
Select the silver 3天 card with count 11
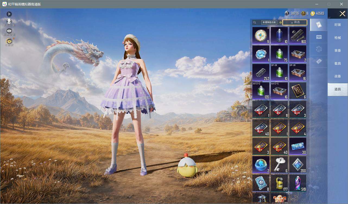tap(279, 109)
